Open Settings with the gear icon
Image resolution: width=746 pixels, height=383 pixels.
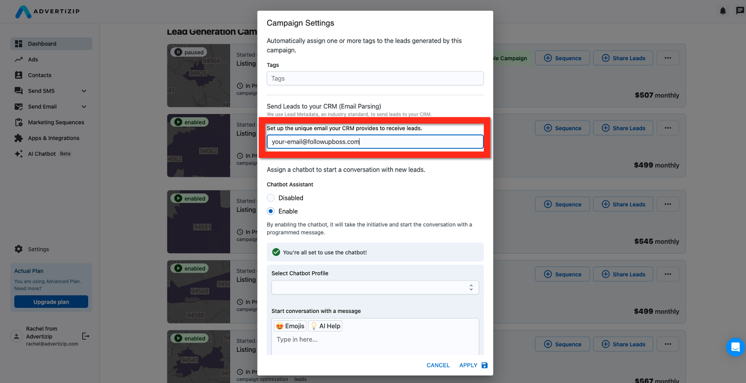(19, 249)
